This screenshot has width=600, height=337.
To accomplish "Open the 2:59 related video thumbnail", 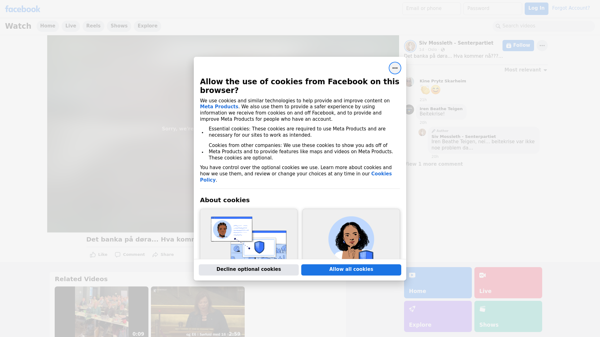I will click(x=197, y=311).
